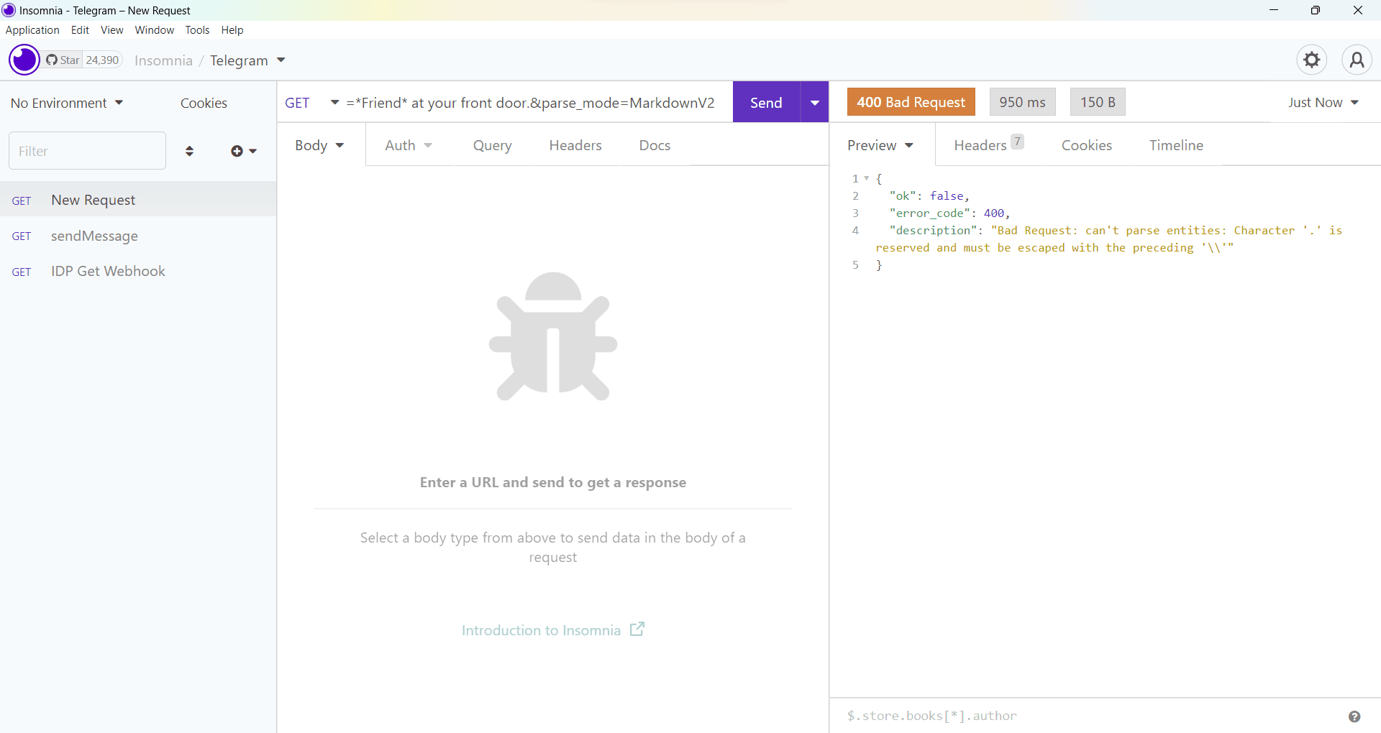The height and width of the screenshot is (733, 1381).
Task: Click the GitHub Star button
Action: 63,60
